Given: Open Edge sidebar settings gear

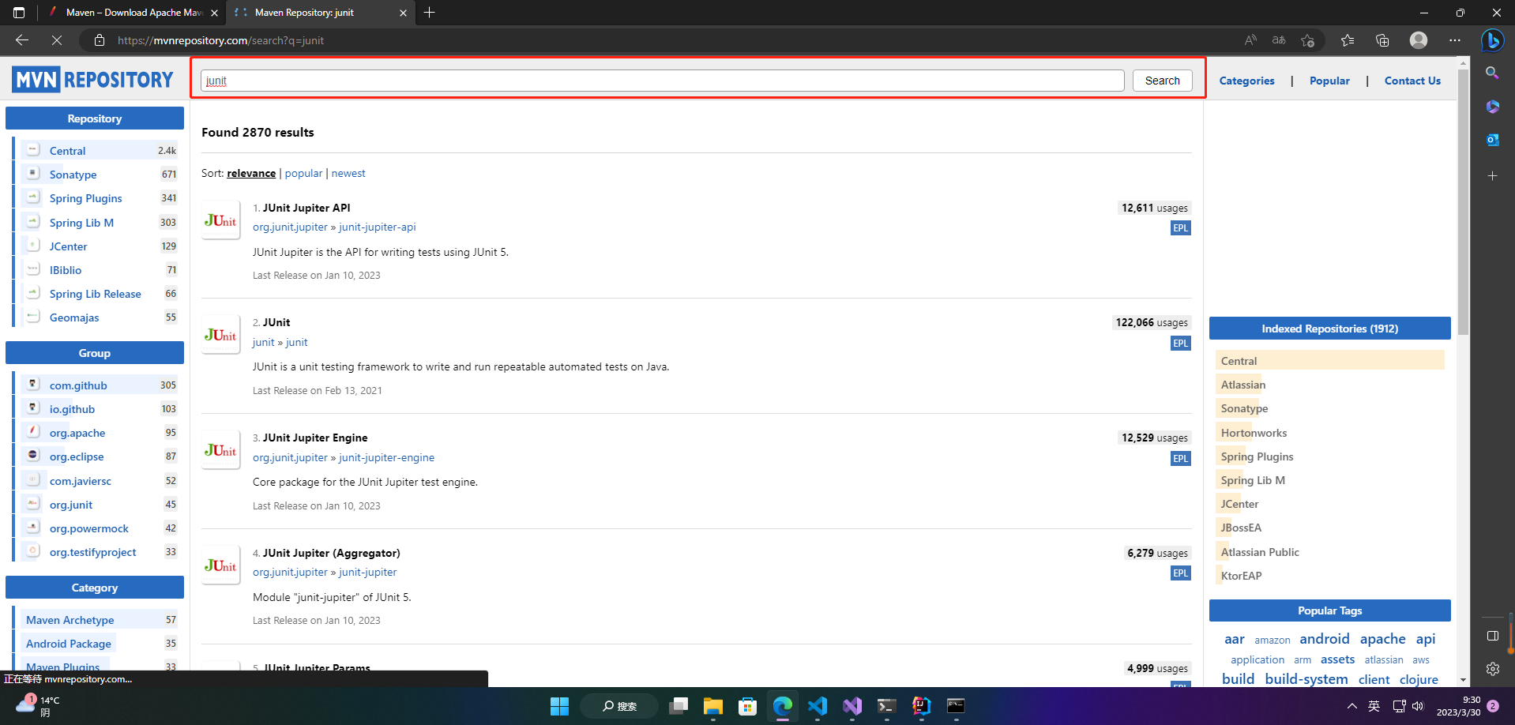Looking at the screenshot, I should (1492, 669).
